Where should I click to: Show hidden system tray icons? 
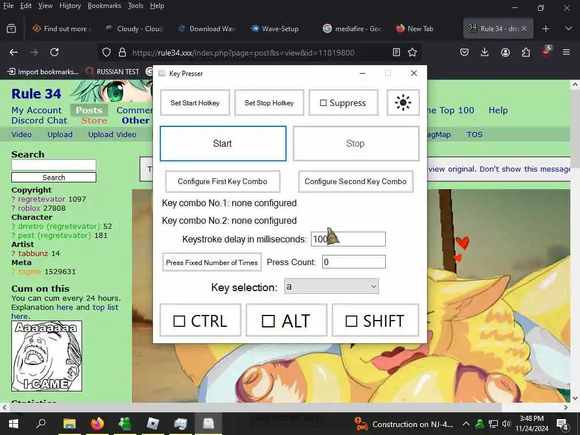coord(466,424)
